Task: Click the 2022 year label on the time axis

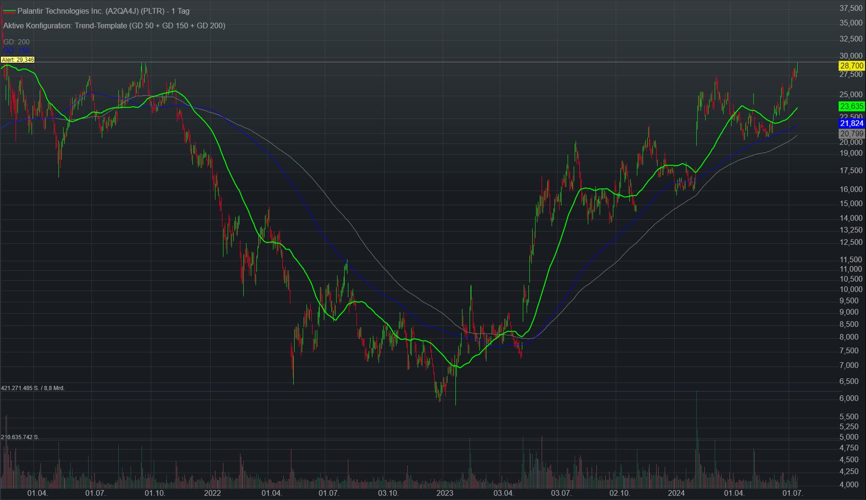Action: point(212,493)
